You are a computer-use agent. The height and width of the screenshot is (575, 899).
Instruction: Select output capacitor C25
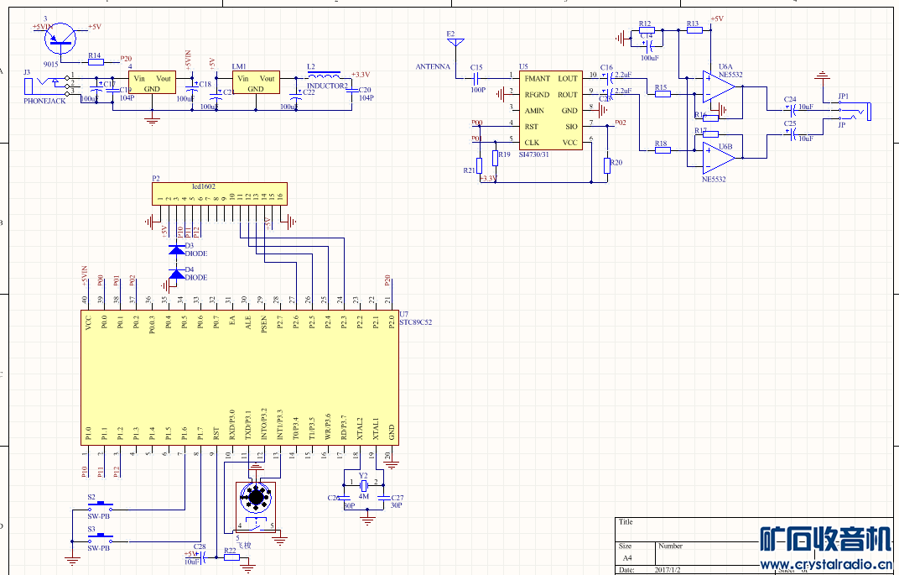tap(792, 135)
